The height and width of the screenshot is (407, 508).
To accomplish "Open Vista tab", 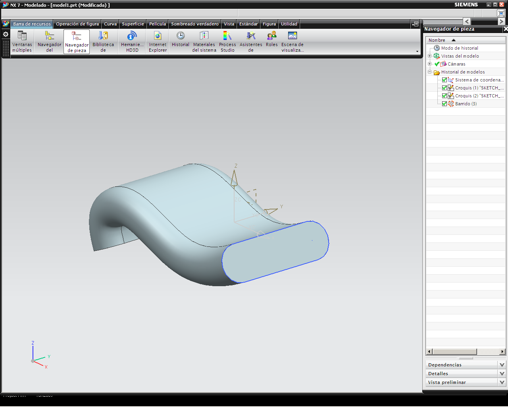I will tap(229, 24).
